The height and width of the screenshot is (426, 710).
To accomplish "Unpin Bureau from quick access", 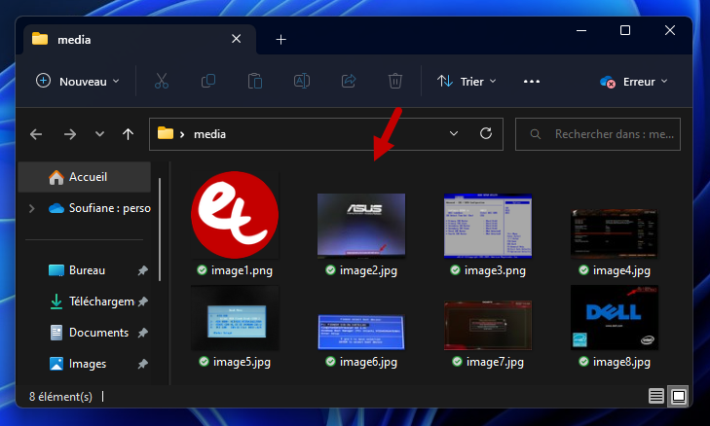I will (x=142, y=271).
